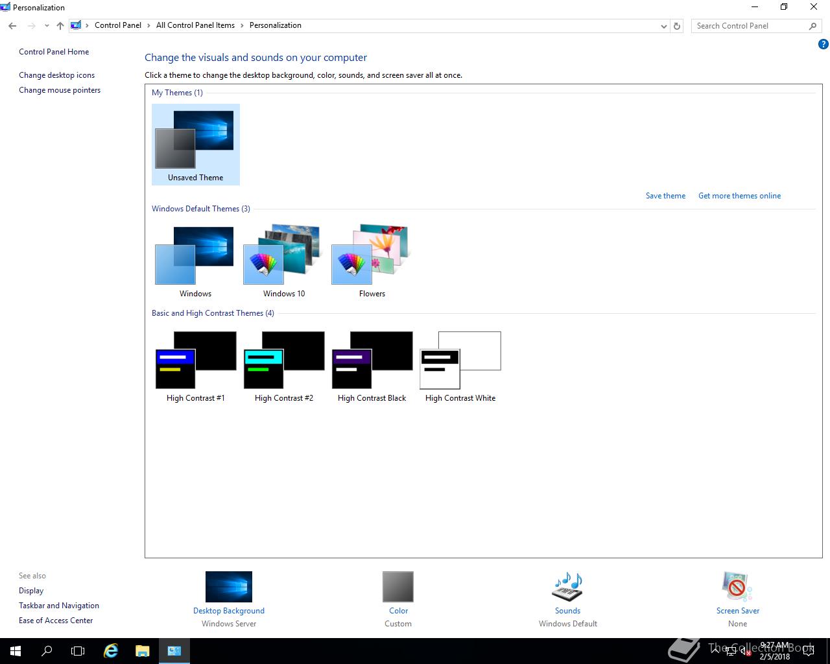Click Basic and High Contrast Themes header
This screenshot has height=664, width=830.
point(213,313)
